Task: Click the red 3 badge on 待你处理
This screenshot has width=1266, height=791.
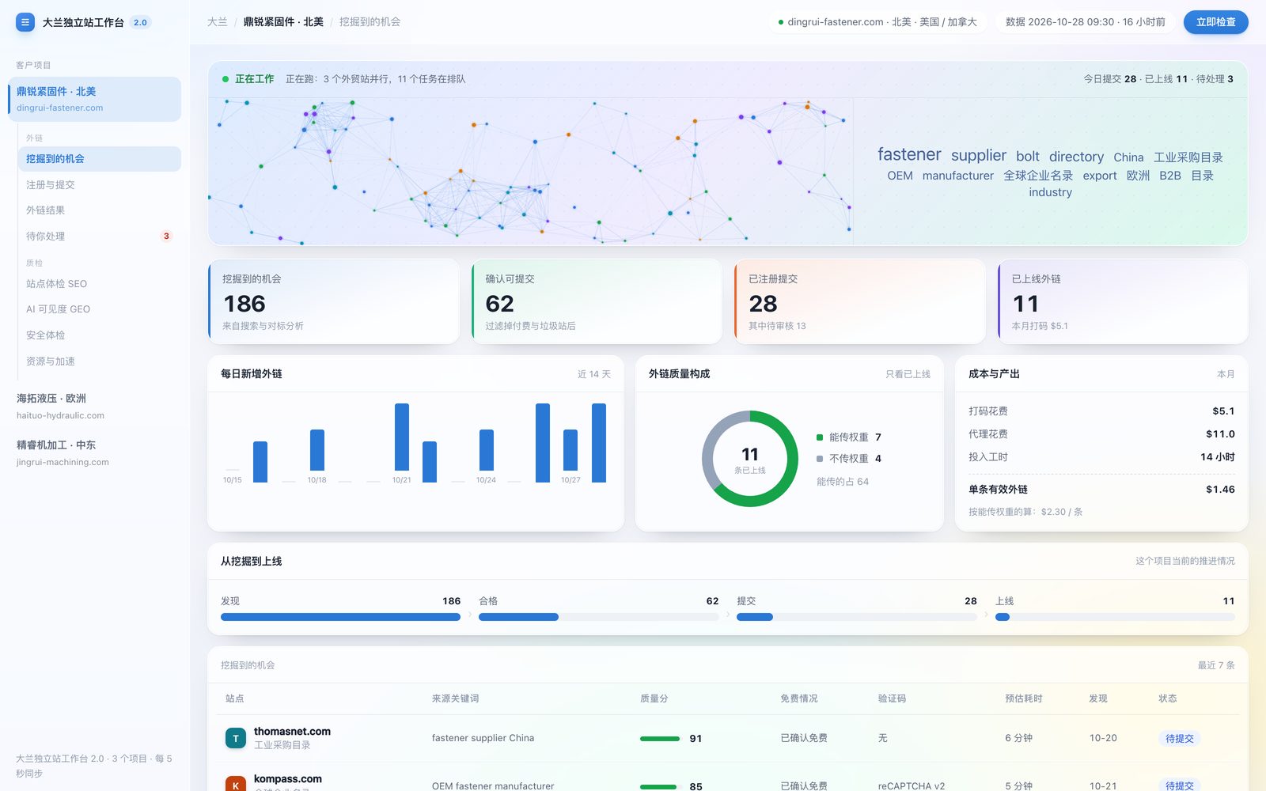Action: pos(166,236)
